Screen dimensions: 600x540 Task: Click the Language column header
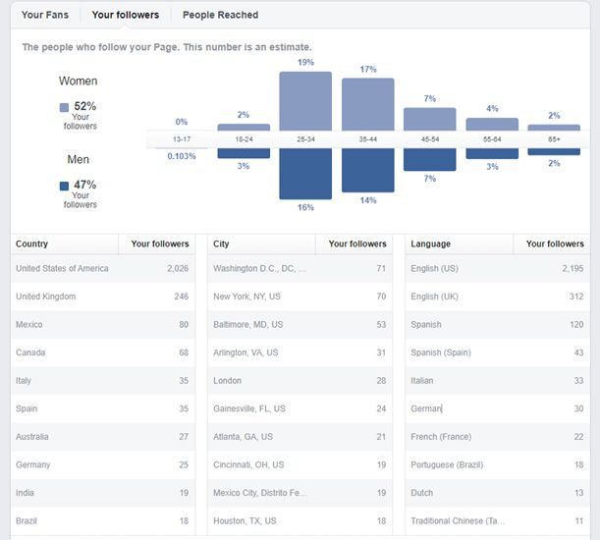(430, 243)
